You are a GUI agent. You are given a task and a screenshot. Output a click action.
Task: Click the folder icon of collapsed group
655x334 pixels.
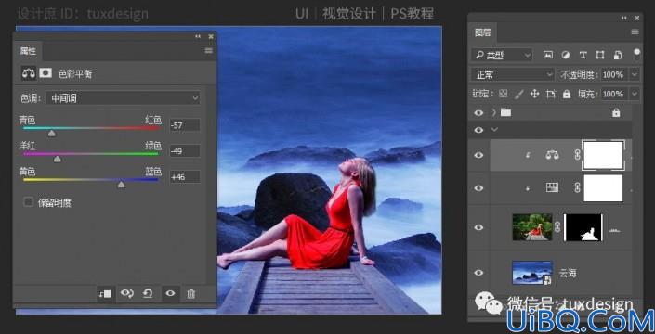[x=505, y=112]
